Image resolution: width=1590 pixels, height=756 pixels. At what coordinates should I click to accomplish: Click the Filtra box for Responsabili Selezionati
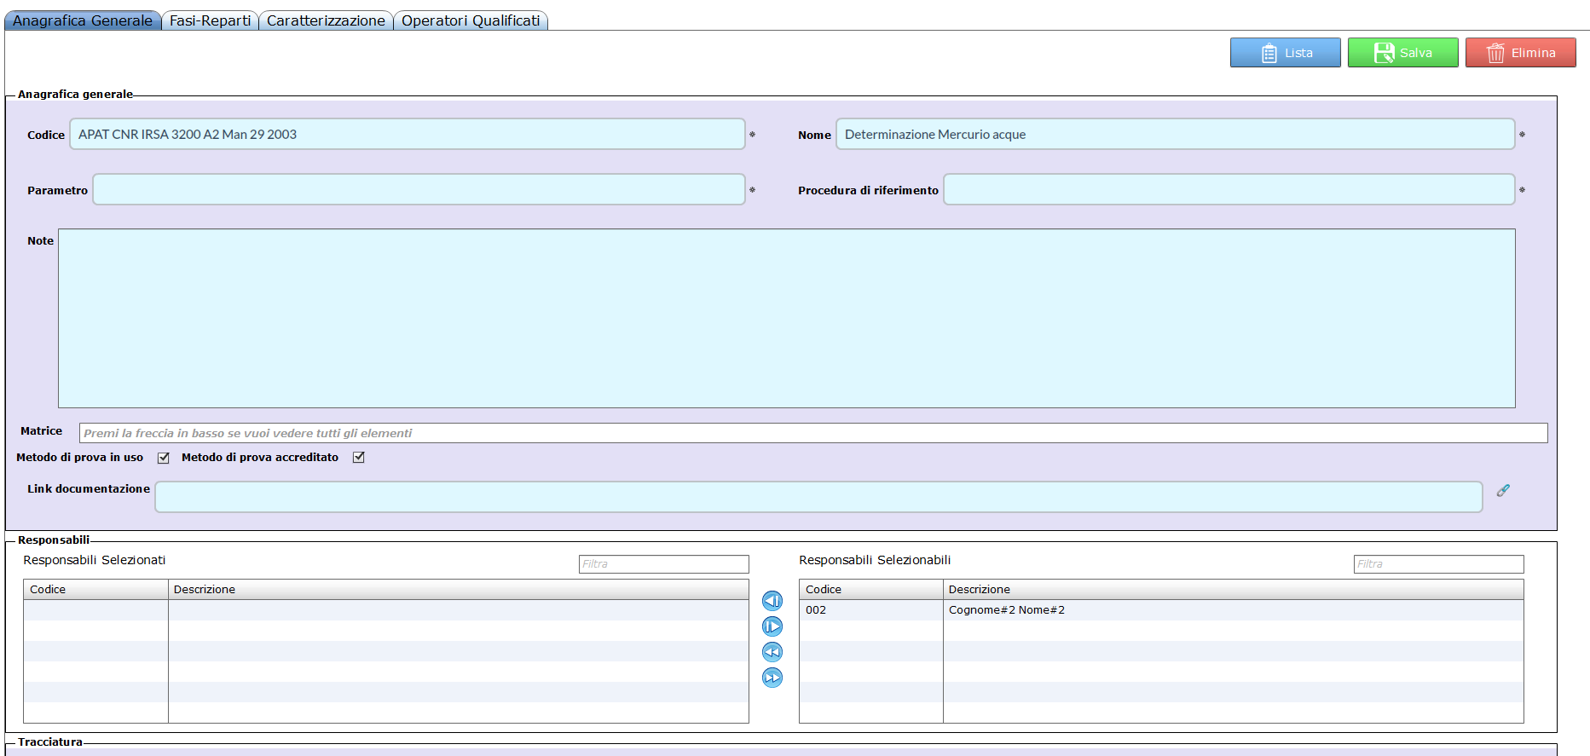pyautogui.click(x=664, y=564)
